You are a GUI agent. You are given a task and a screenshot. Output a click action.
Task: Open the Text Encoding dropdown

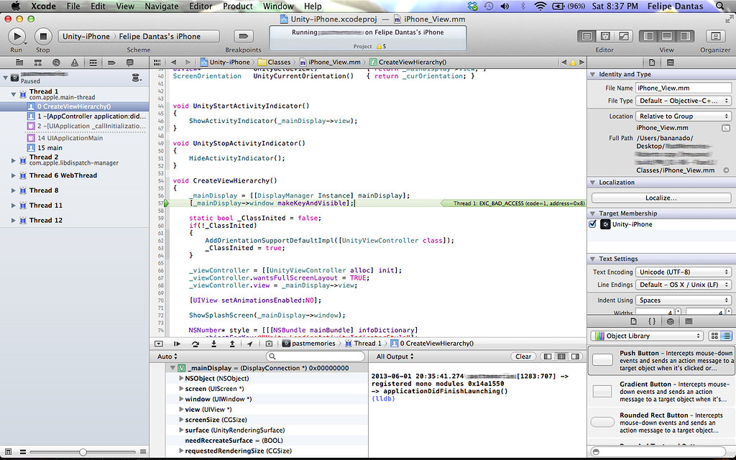(683, 272)
